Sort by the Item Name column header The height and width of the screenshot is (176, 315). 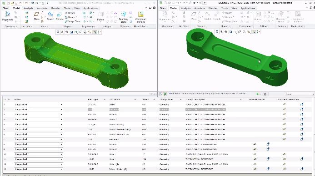tap(115, 100)
